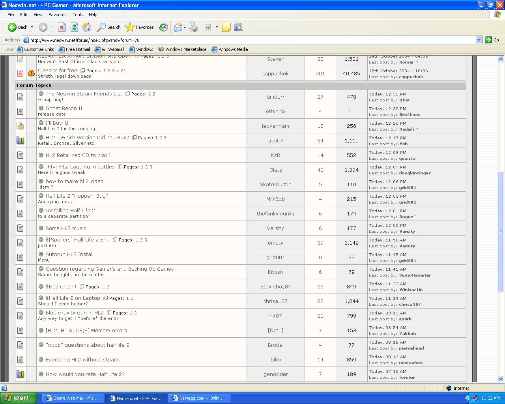The height and width of the screenshot is (404, 505).
Task: Open the History toolbar icon
Action: pos(163,27)
